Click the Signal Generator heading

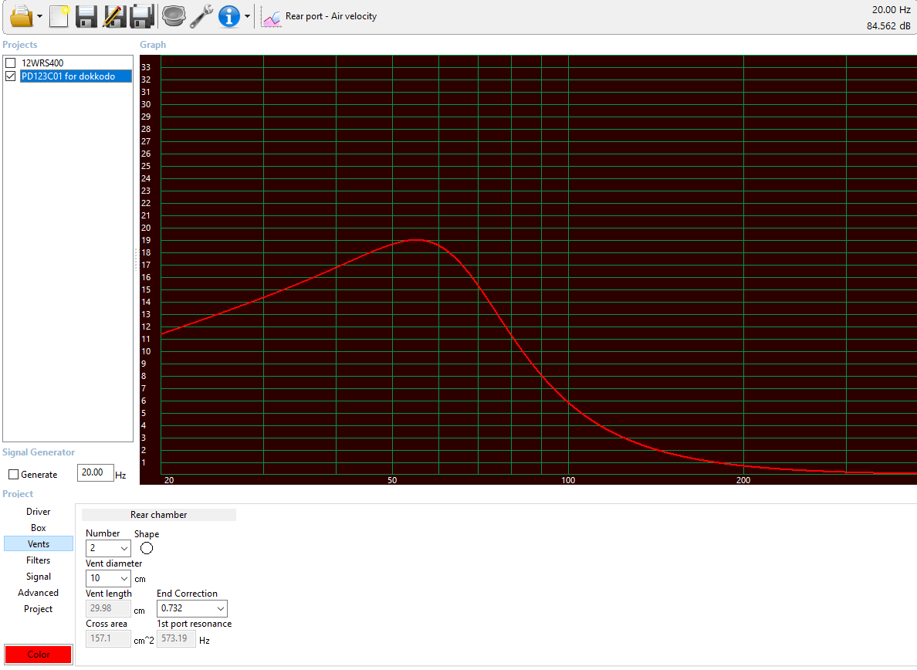click(39, 452)
